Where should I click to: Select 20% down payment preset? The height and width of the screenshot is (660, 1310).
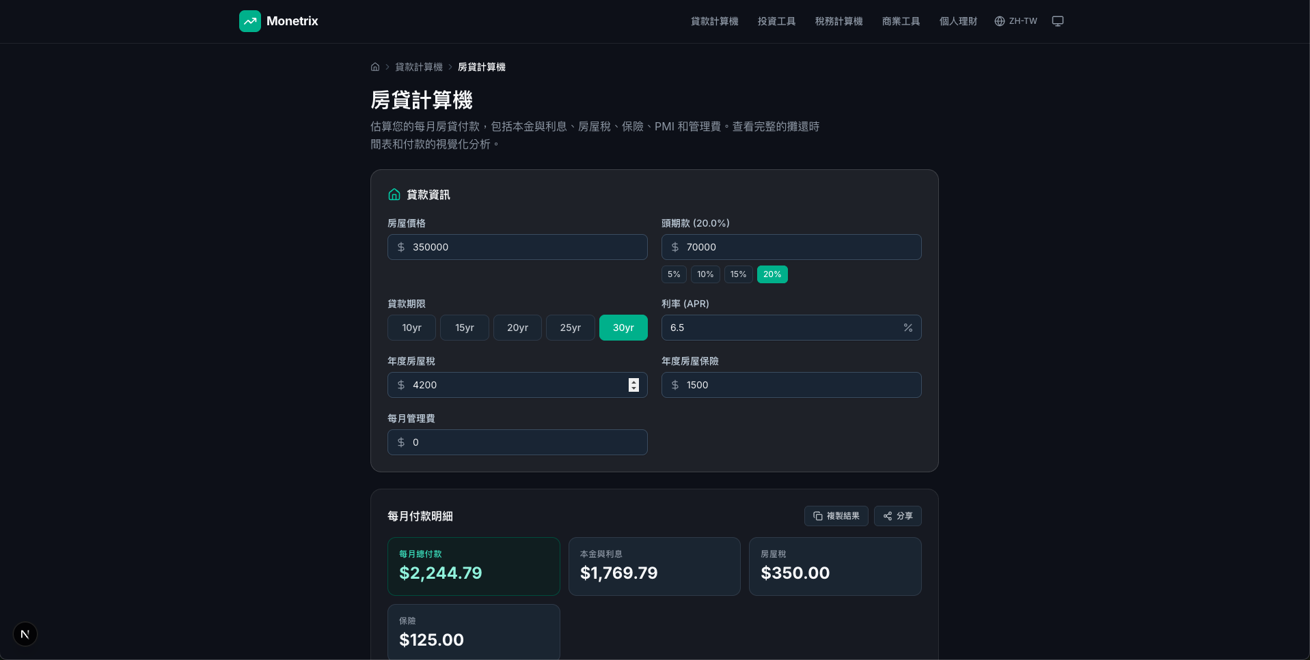pos(772,274)
